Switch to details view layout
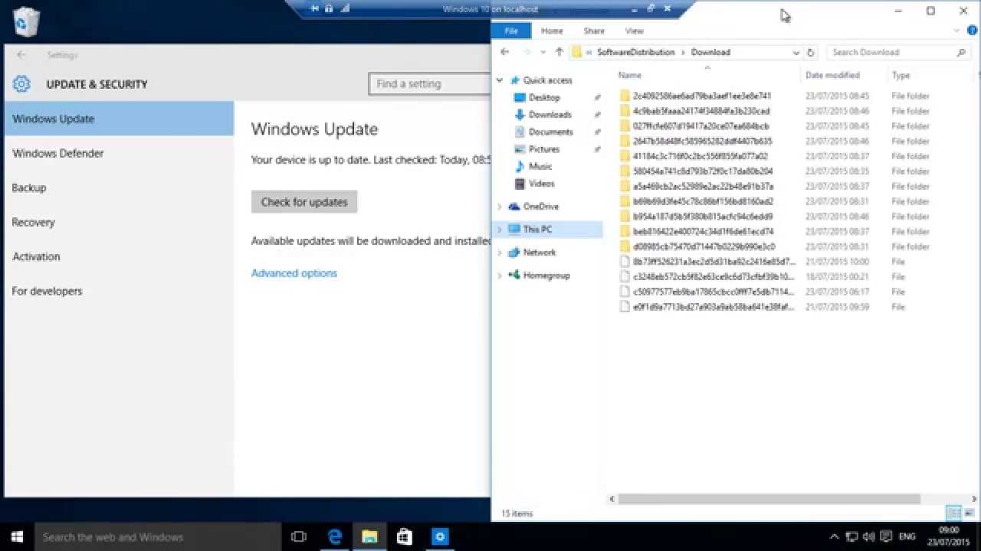The height and width of the screenshot is (551, 981). click(953, 513)
